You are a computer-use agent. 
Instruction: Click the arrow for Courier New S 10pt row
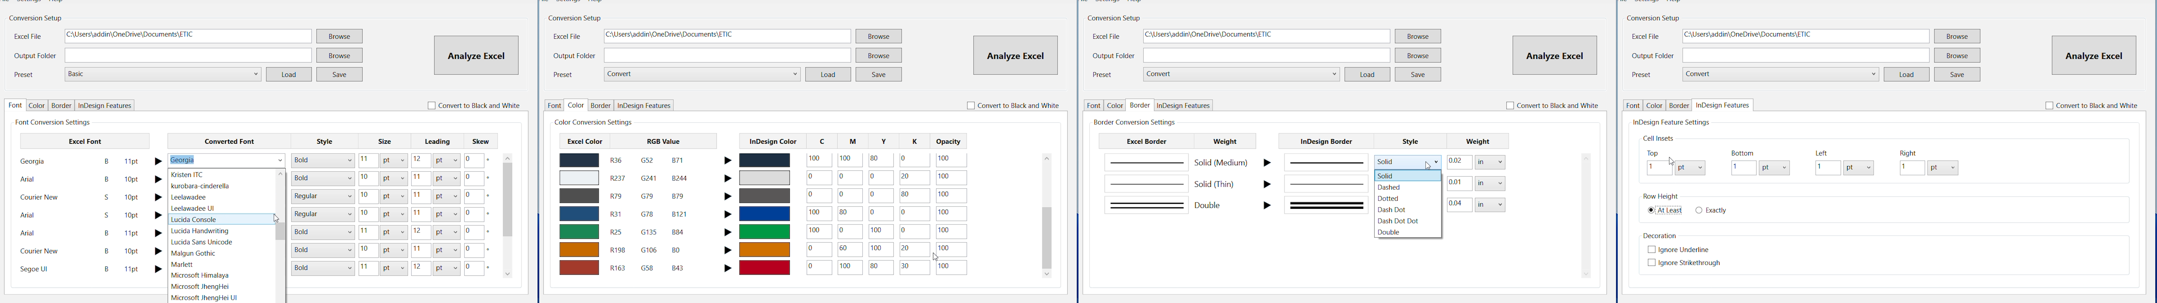158,198
